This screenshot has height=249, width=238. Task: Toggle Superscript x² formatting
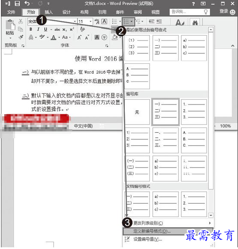(x=72, y=29)
